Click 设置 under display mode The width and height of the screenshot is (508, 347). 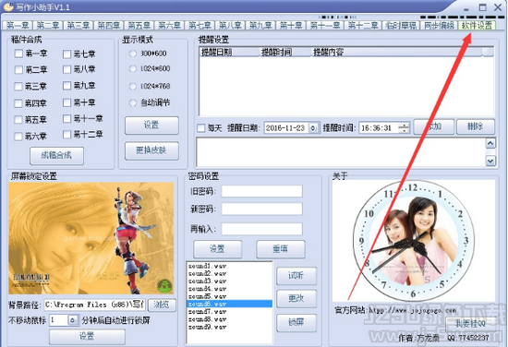coord(151,126)
